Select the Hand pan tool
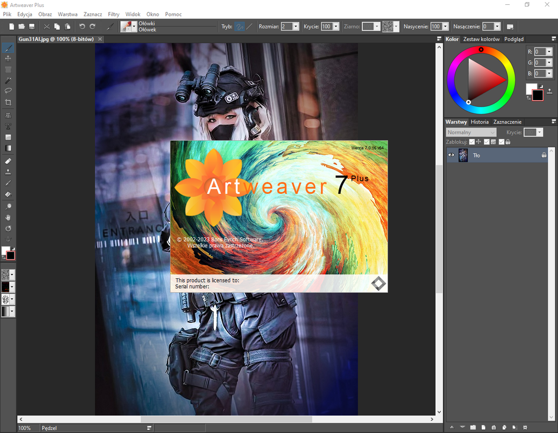The image size is (558, 433). [x=8, y=218]
